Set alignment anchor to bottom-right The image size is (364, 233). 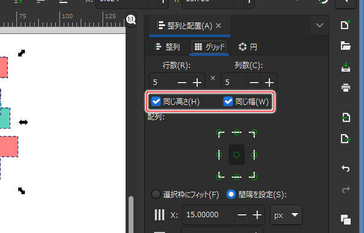[x=253, y=177]
